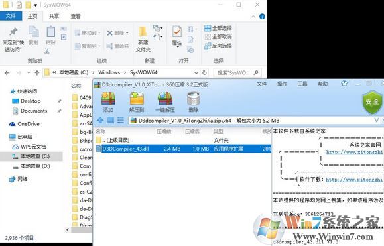Open the Help (帮助) menu in 360 Zip
The height and width of the screenshot is (246, 384).
click(x=323, y=84)
